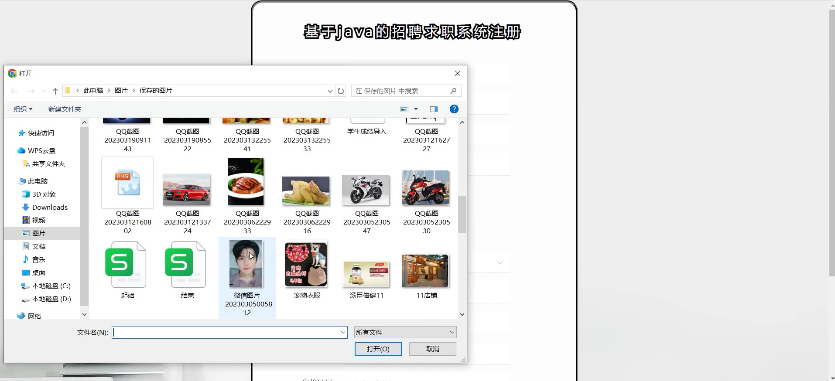Click 新建文件夹 to create a folder

(65, 109)
